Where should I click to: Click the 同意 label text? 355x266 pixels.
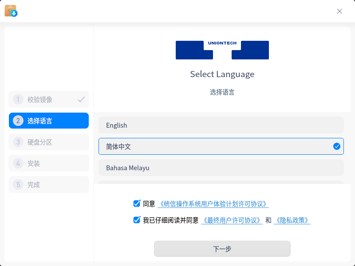[x=149, y=204]
